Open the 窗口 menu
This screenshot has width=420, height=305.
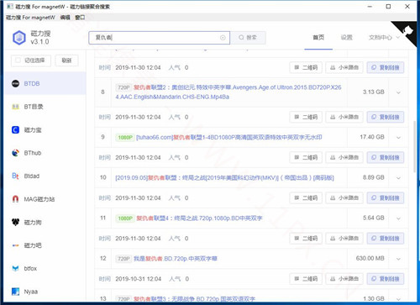80,18
